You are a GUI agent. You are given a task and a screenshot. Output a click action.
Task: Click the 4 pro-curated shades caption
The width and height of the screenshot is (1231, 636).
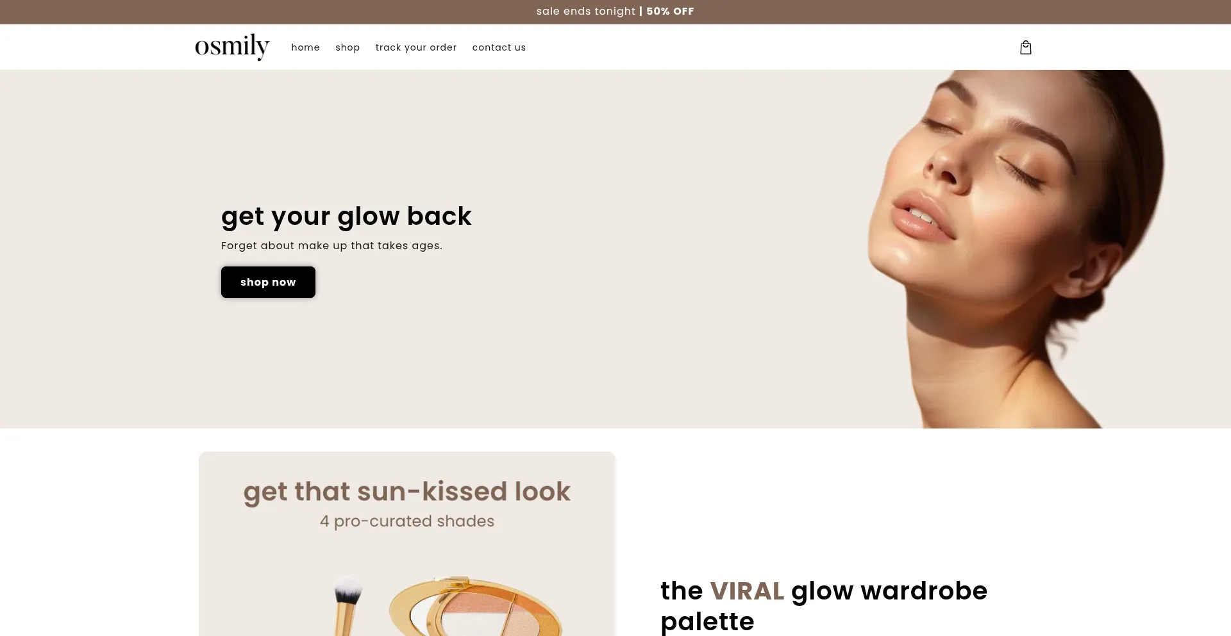pos(407,521)
